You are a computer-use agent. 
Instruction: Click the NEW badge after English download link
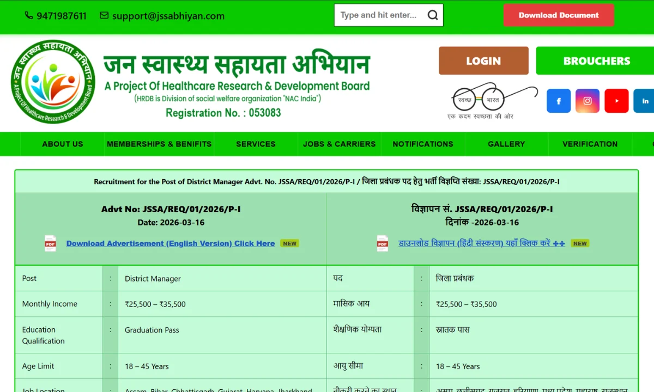(290, 243)
